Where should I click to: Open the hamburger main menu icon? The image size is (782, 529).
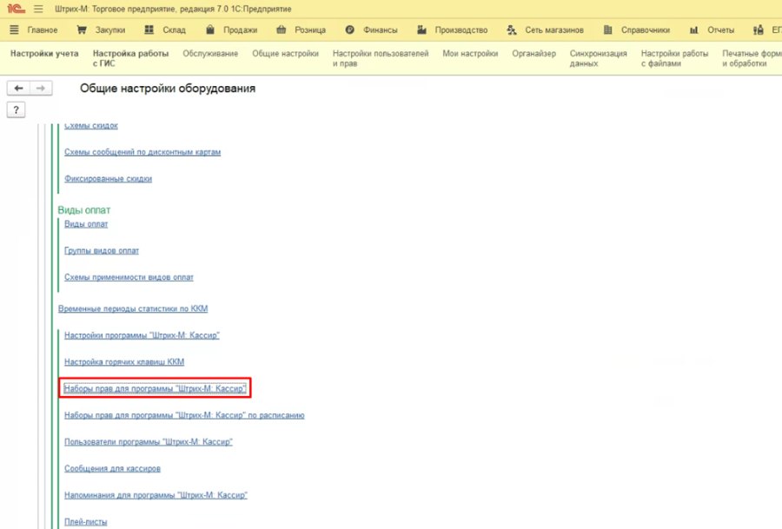coord(38,9)
